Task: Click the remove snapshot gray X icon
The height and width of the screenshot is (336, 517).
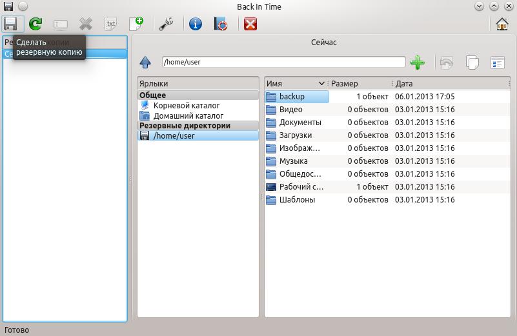Action: [x=86, y=24]
